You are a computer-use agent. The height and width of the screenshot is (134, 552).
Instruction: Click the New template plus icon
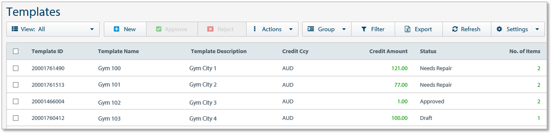tap(116, 29)
